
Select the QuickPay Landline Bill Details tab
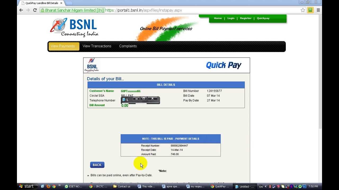tap(42, 3)
